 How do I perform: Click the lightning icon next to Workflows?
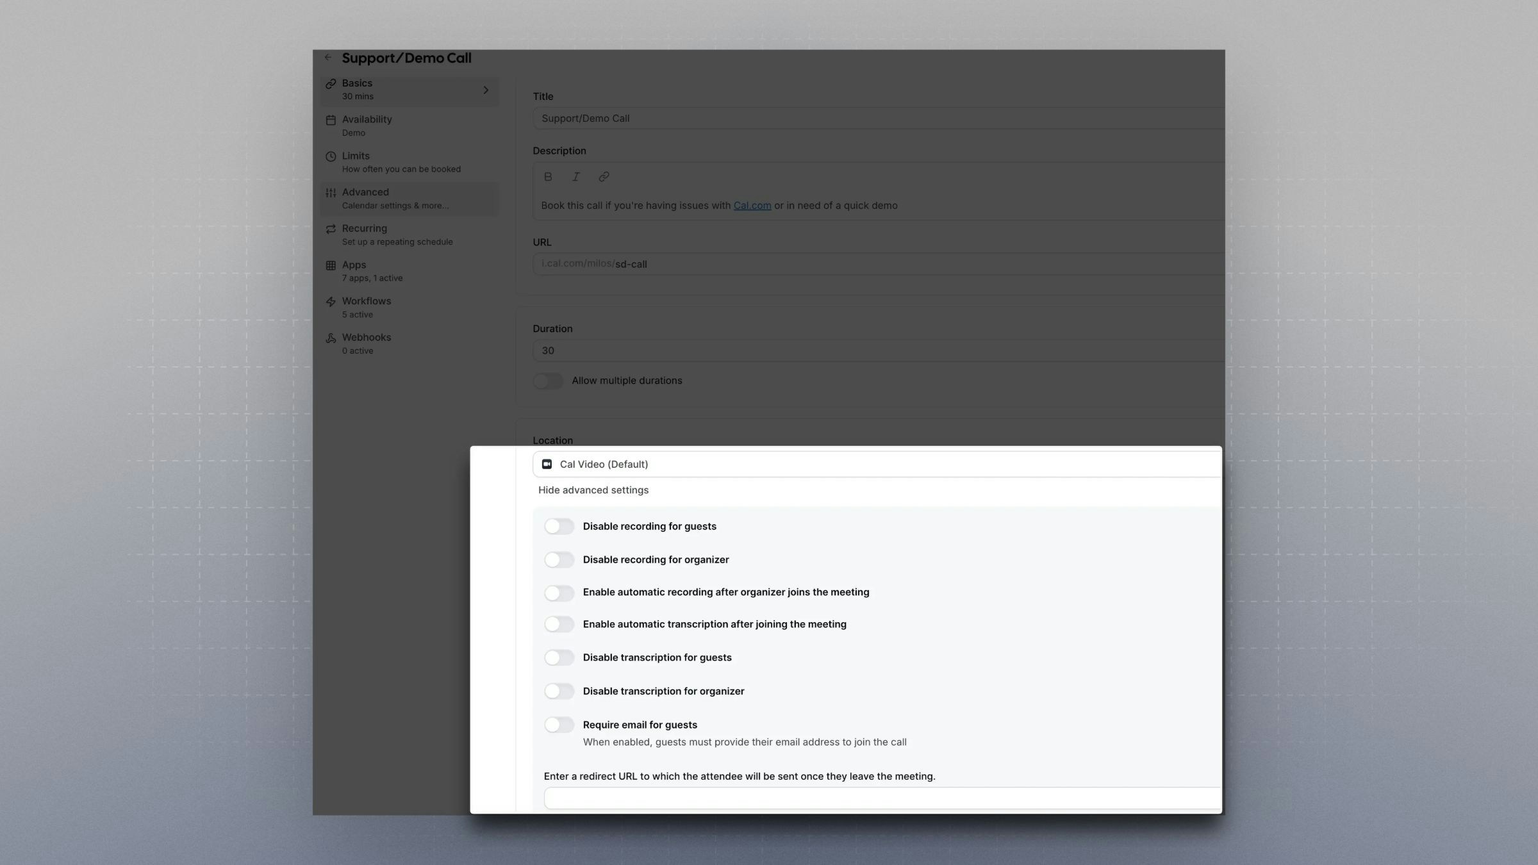[x=331, y=302]
